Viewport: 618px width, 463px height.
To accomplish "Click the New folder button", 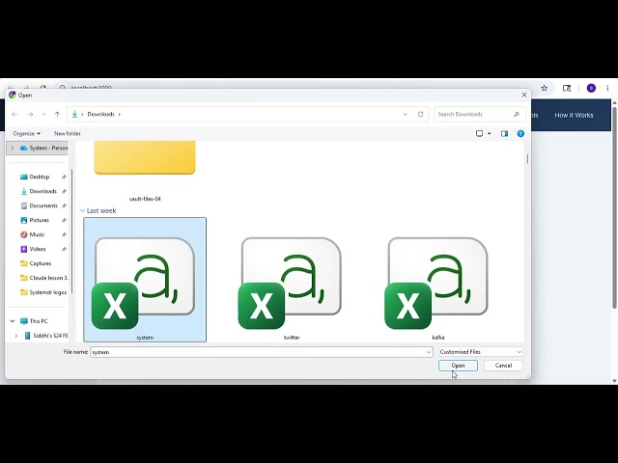I will coord(68,133).
